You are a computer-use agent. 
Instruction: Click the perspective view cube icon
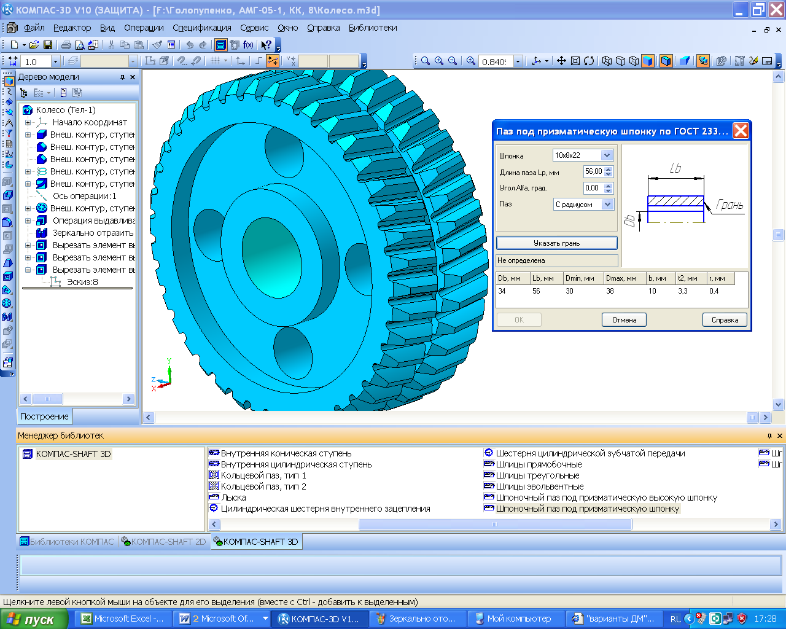685,61
